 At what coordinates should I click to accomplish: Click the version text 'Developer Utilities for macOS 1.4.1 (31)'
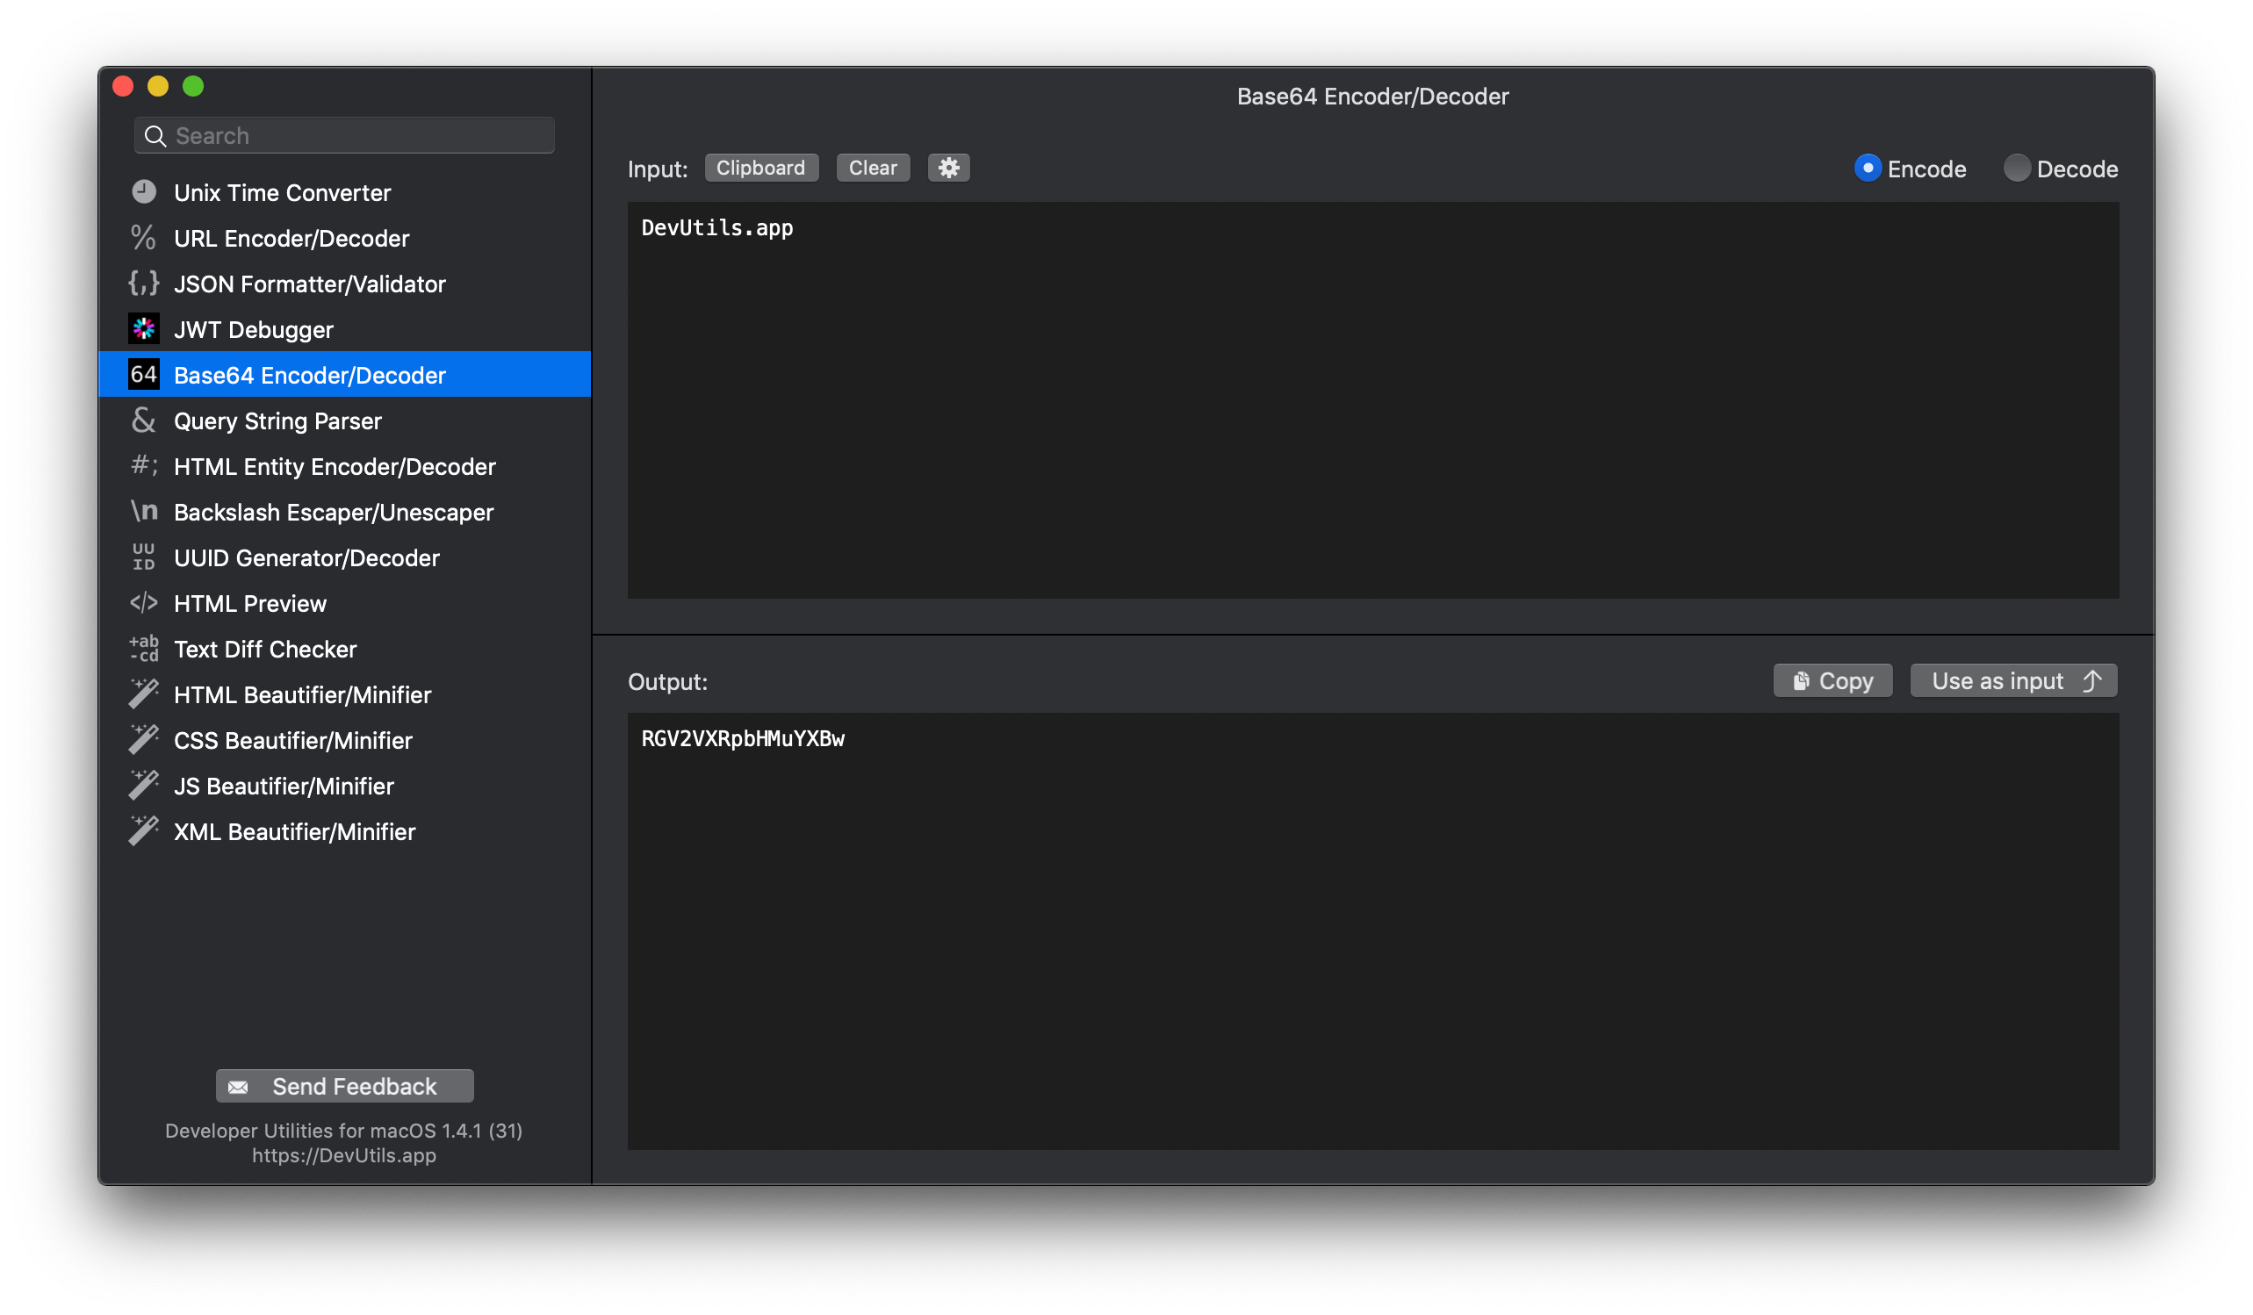[344, 1131]
